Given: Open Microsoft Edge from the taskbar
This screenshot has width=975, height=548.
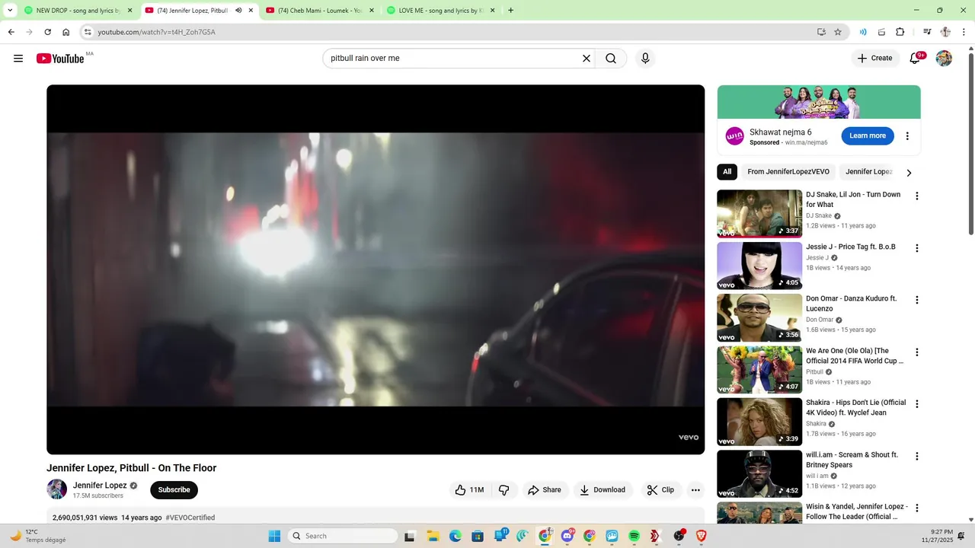Looking at the screenshot, I should pos(455,536).
